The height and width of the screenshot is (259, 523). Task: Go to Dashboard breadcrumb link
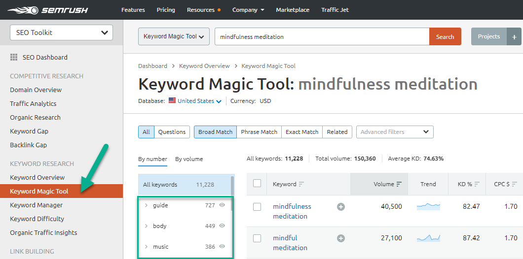(153, 66)
